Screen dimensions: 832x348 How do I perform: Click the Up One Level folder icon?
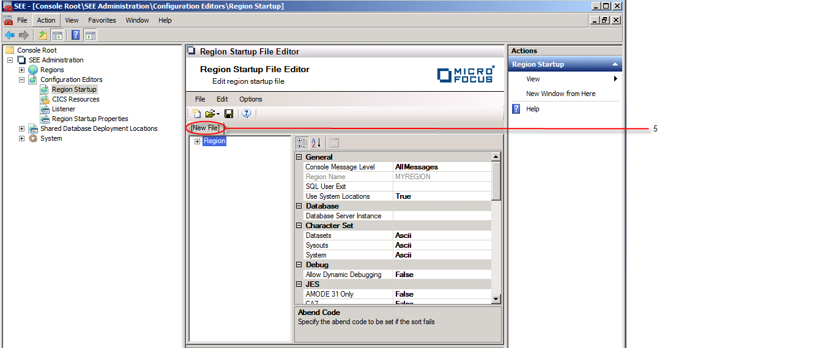coord(43,35)
